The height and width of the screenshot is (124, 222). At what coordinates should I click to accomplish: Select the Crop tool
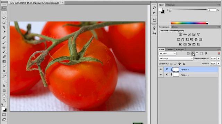(x=4, y=28)
